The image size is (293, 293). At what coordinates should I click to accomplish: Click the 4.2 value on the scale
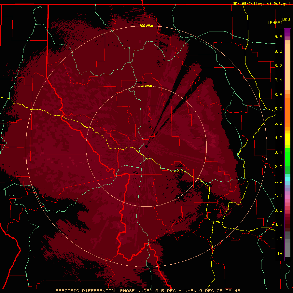(278, 138)
